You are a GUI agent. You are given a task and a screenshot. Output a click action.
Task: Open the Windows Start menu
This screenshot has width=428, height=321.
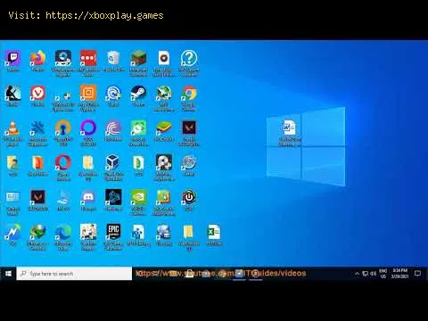pyautogui.click(x=8, y=274)
